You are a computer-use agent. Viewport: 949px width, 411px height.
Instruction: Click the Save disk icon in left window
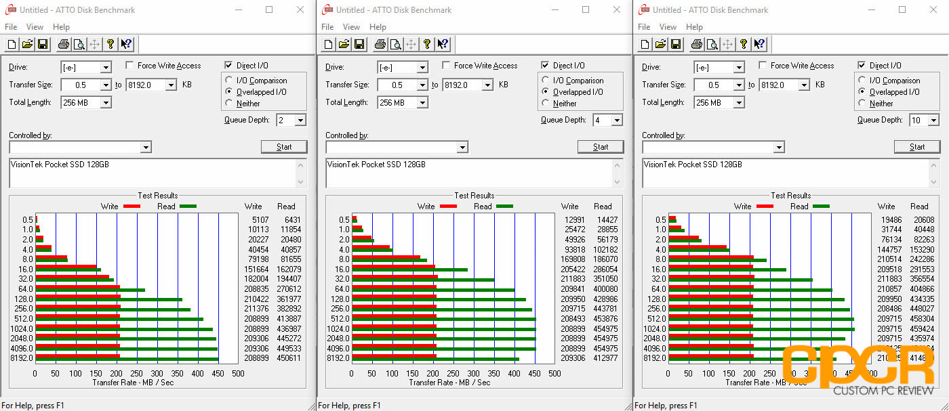[x=42, y=45]
